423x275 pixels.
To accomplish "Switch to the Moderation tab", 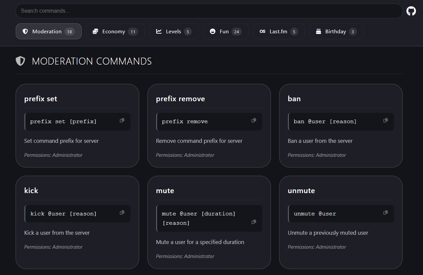I will click(49, 31).
